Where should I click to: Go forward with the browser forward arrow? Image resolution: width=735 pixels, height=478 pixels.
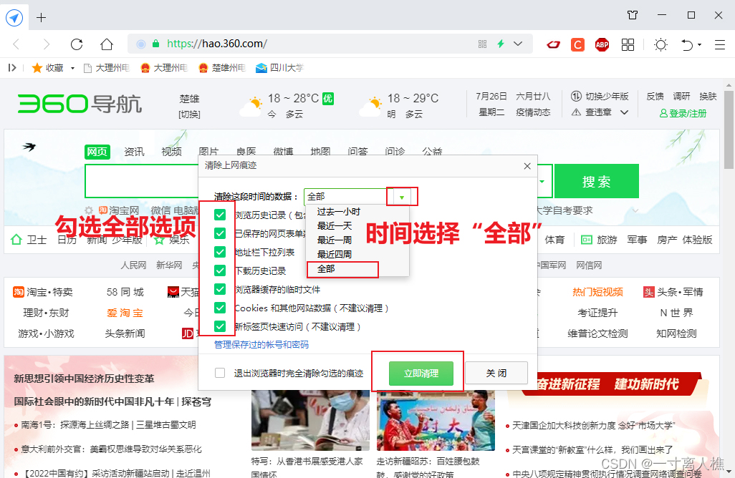coord(46,44)
